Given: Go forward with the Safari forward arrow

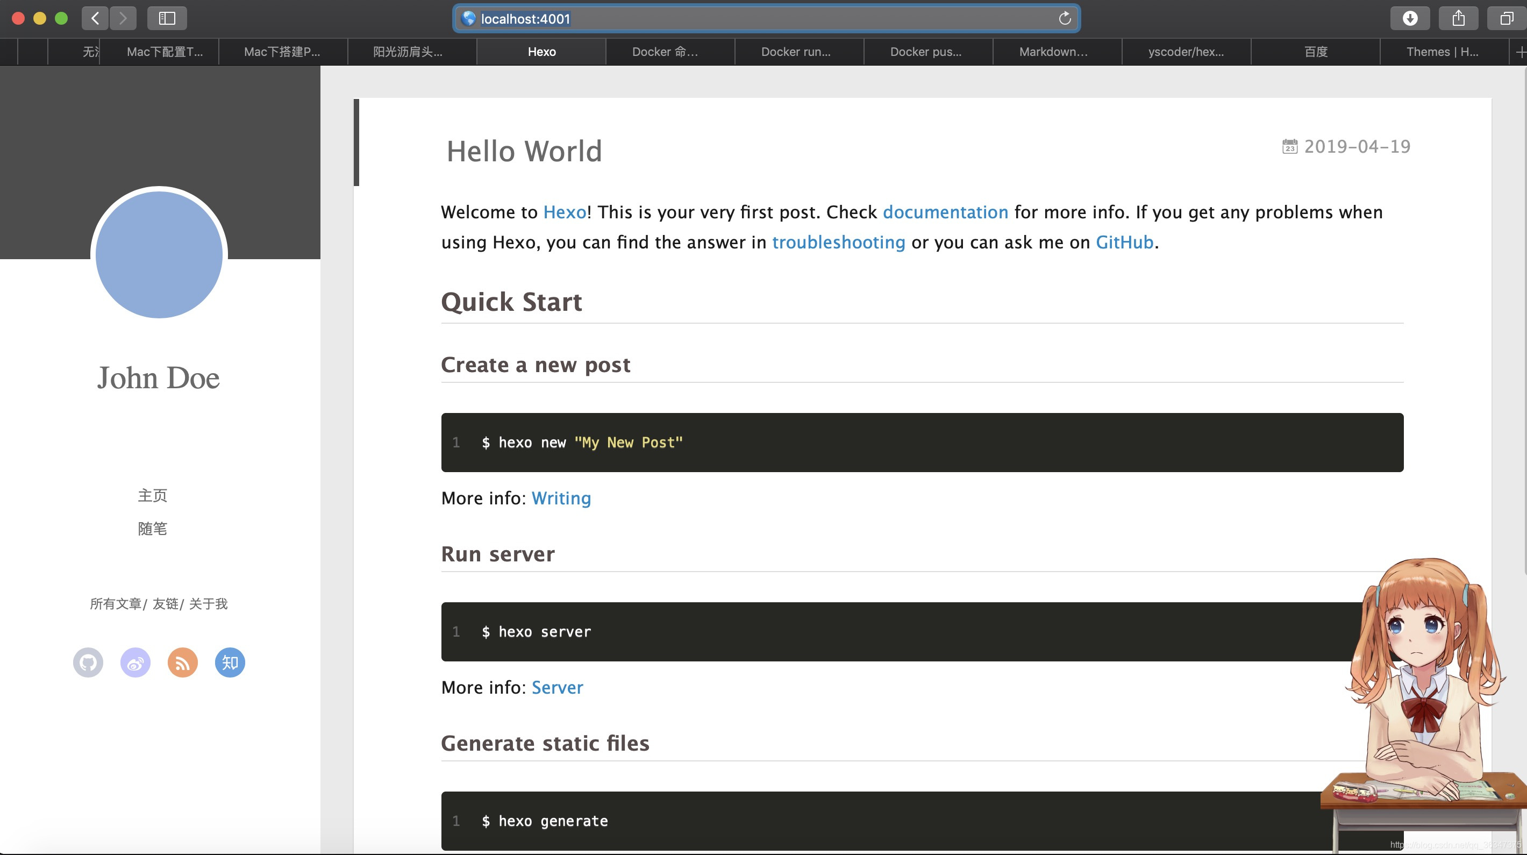Looking at the screenshot, I should coord(123,18).
